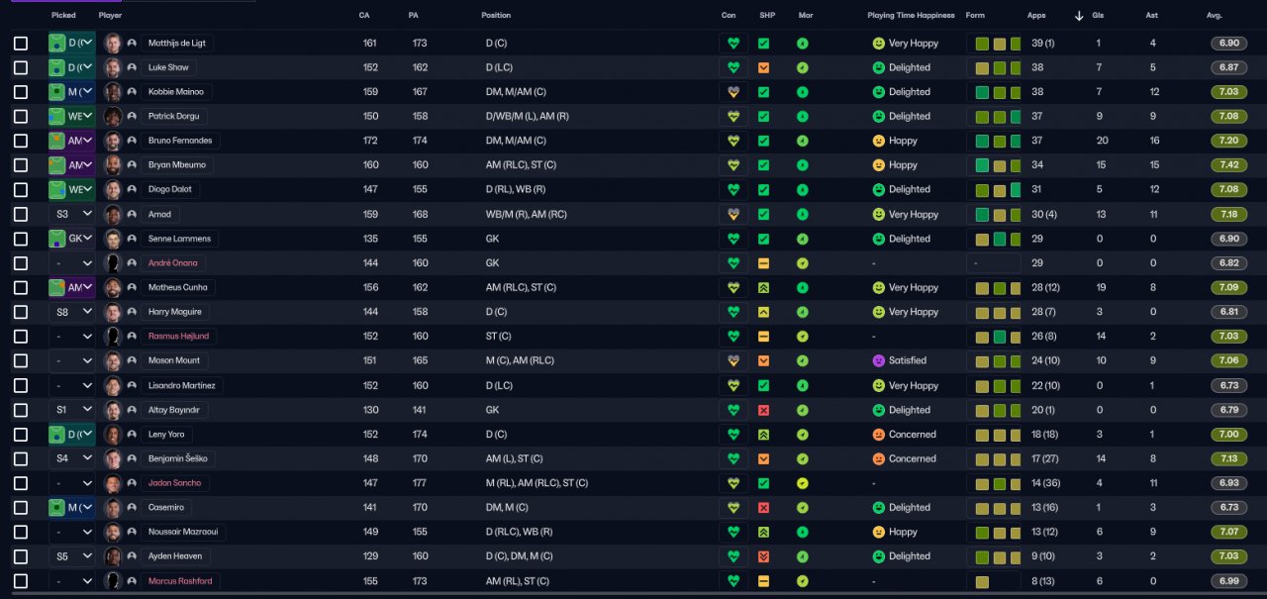Image resolution: width=1267 pixels, height=599 pixels.
Task: Click André Onana's yellow sharpness dash icon
Action: 763,263
